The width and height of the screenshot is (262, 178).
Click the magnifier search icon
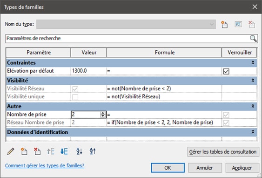(x=253, y=39)
